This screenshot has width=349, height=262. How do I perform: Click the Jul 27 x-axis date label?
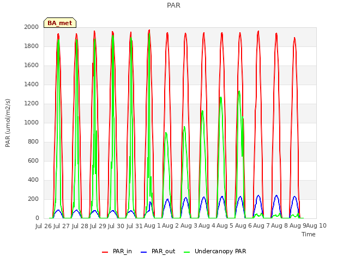pyautogui.click(x=62, y=226)
